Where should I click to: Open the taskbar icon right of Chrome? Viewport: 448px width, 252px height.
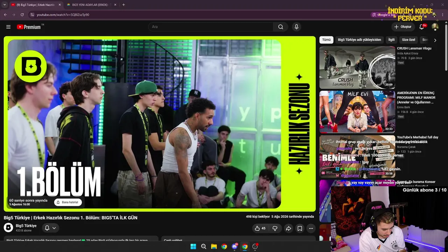tap(255, 246)
